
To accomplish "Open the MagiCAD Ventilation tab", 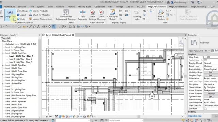I will (178, 7).
